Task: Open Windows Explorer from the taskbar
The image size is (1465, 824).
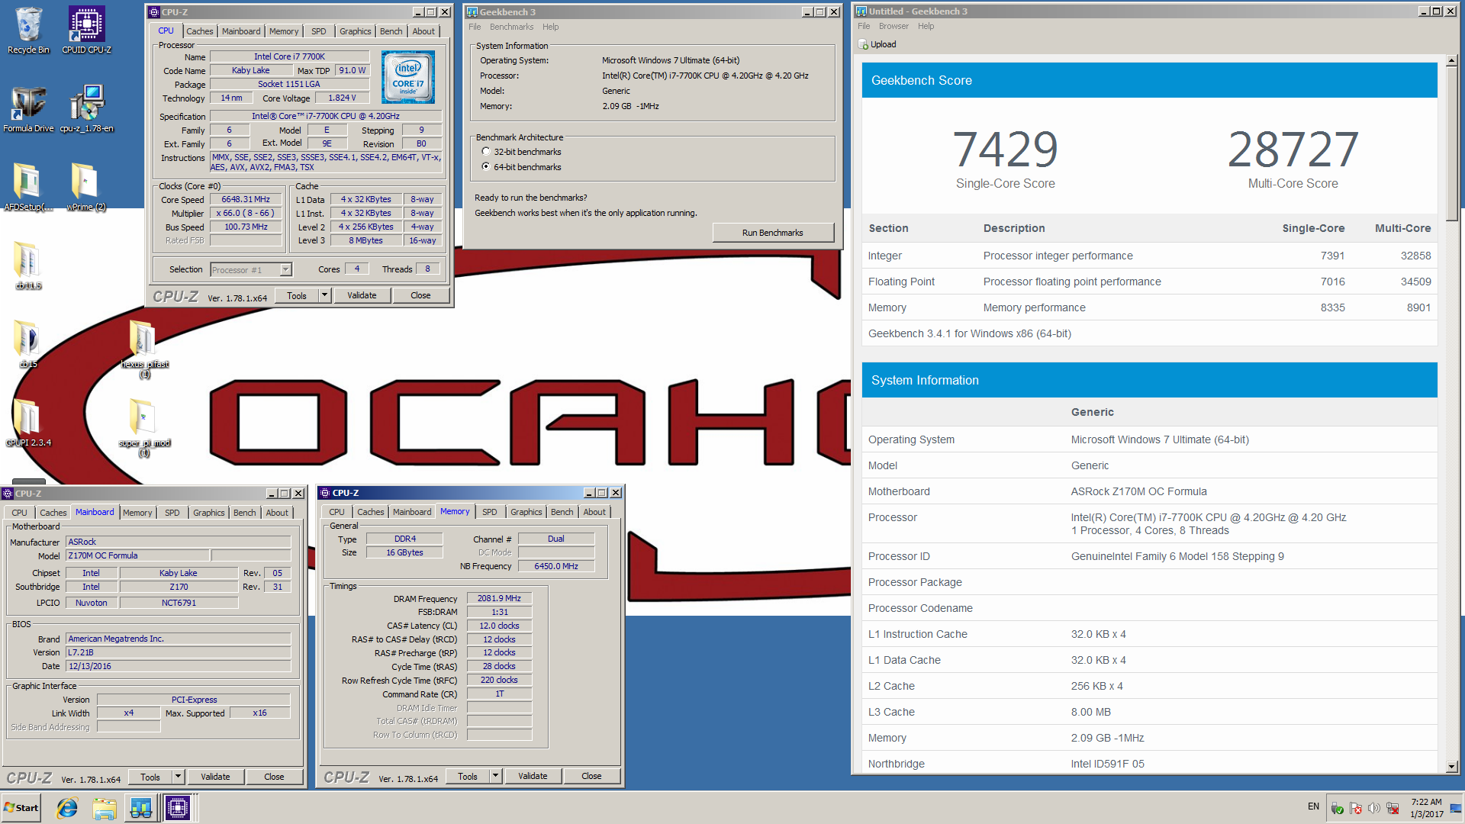Action: [x=105, y=808]
